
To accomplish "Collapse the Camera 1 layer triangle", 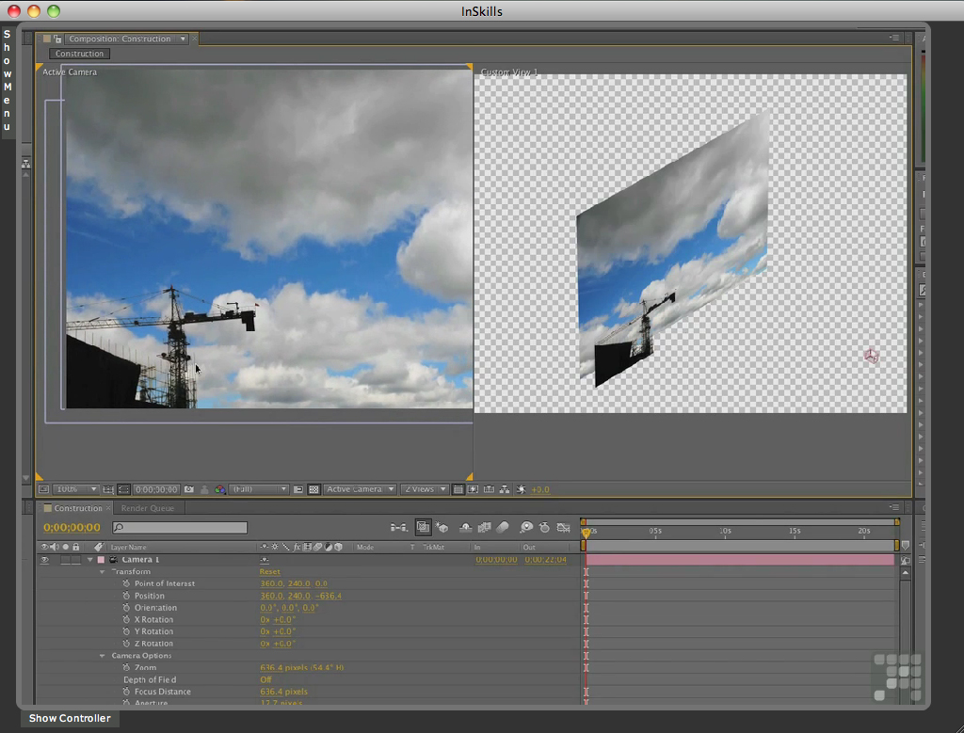I will coord(90,560).
